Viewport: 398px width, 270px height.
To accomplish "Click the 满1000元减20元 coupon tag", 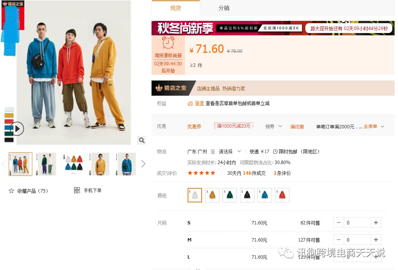I will click(x=234, y=126).
